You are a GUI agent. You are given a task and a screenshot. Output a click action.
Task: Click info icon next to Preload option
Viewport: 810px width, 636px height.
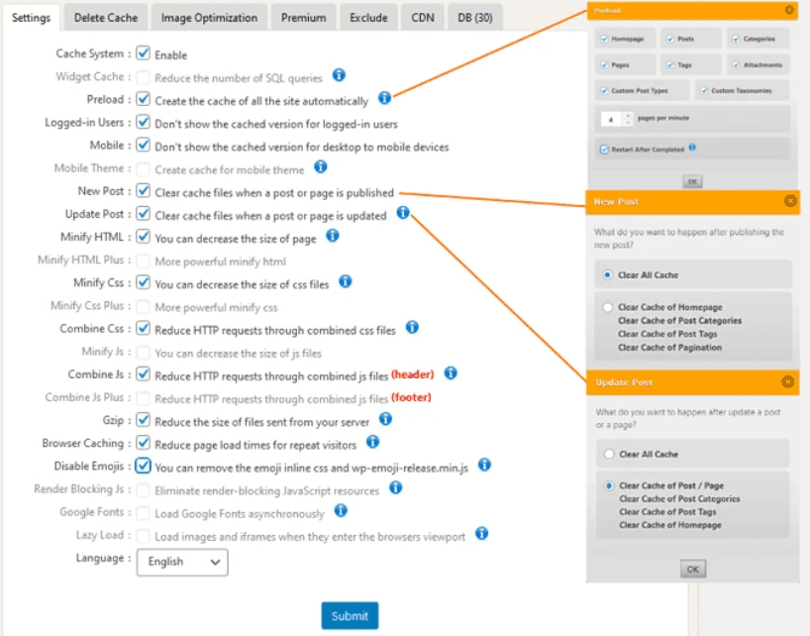pos(384,98)
